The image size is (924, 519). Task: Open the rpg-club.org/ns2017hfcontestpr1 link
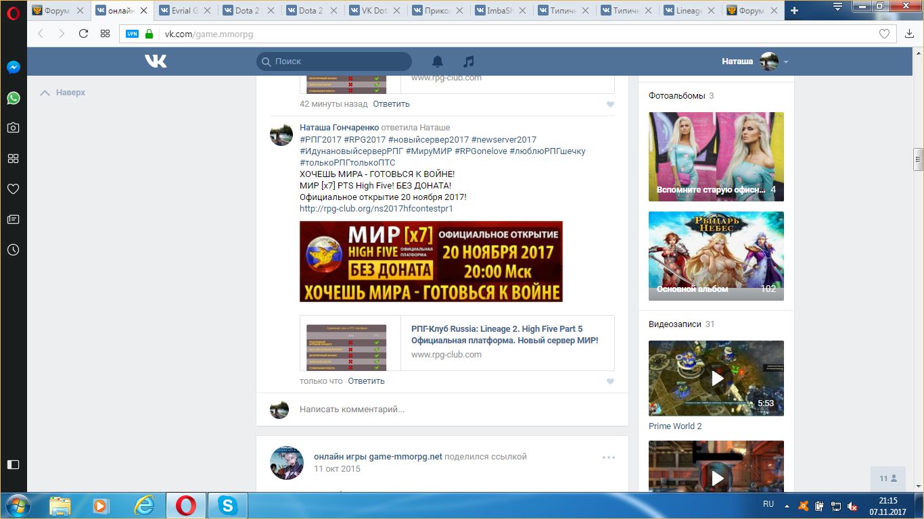[x=376, y=209]
